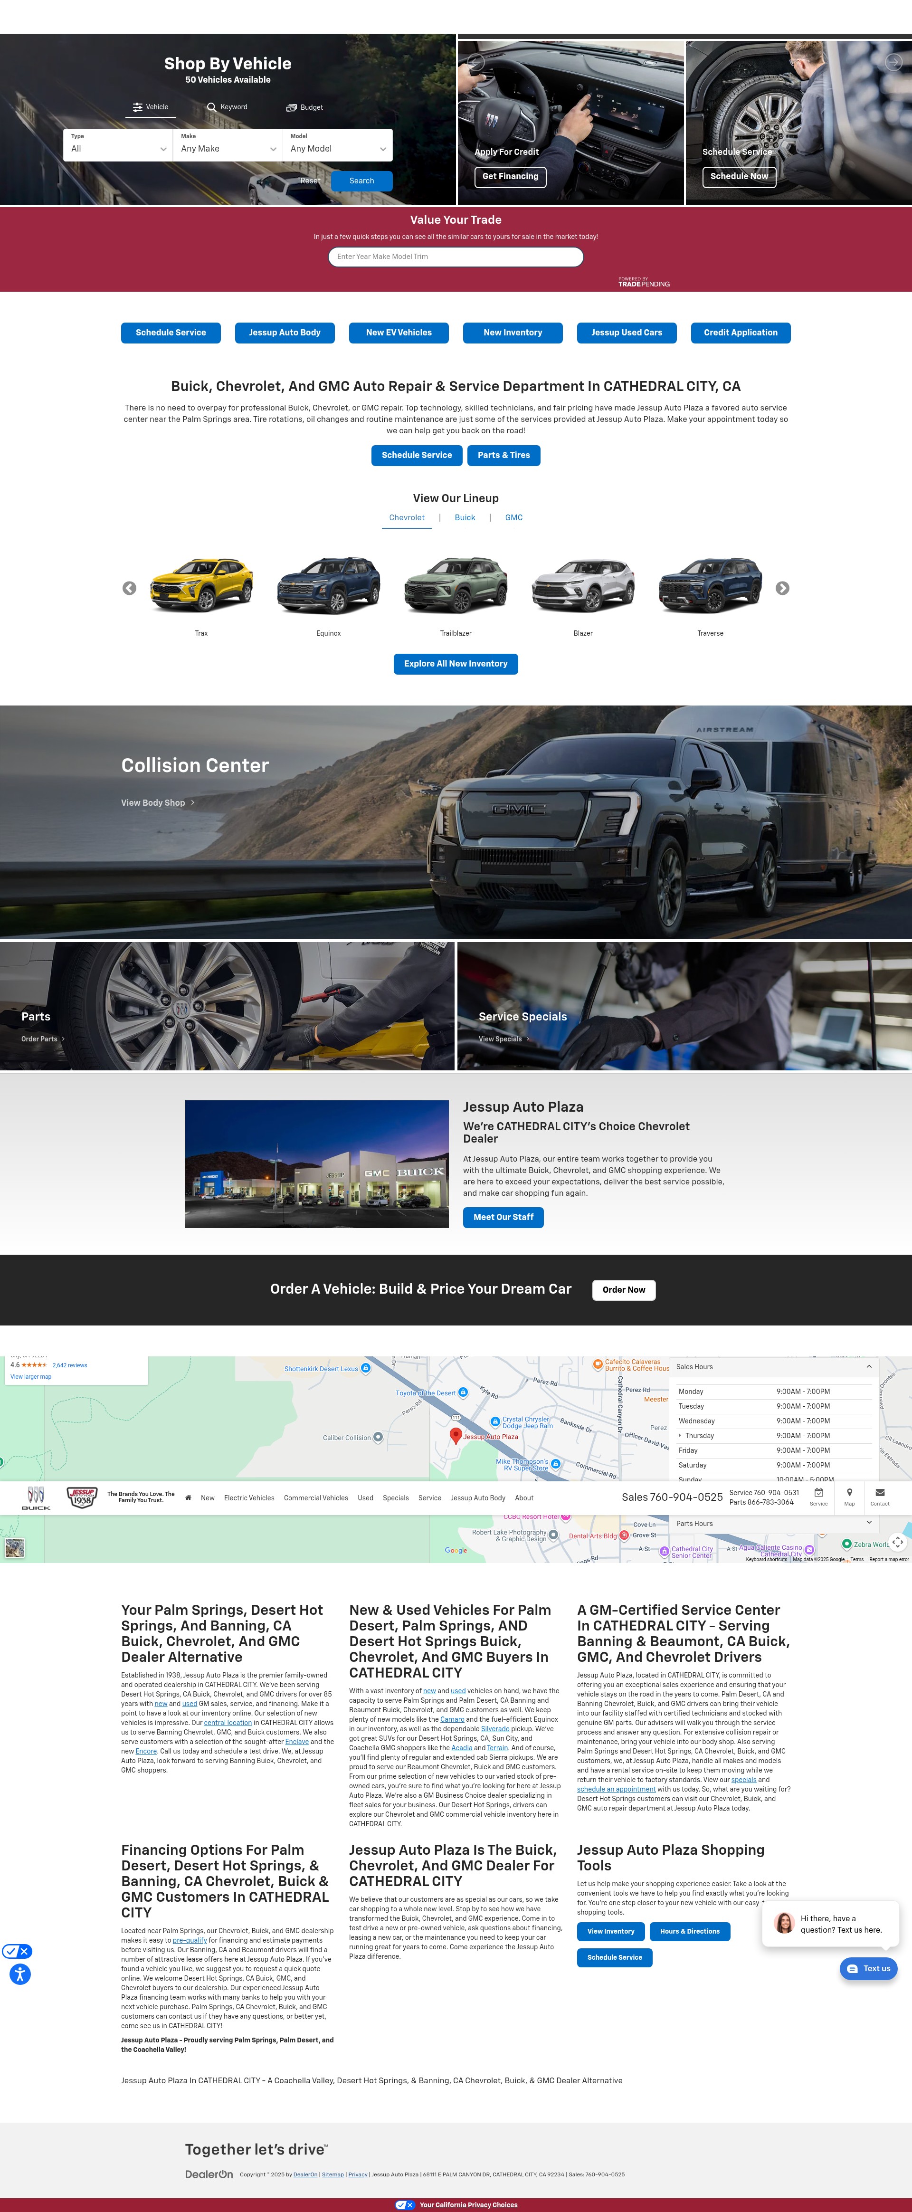912x2212 pixels.
Task: Click the map camera controls icon
Action: click(897, 1542)
